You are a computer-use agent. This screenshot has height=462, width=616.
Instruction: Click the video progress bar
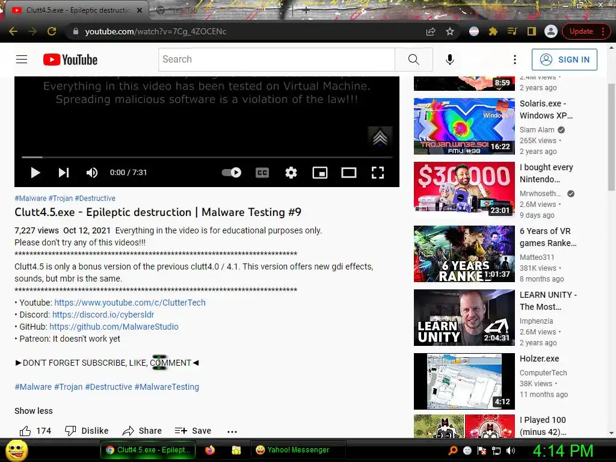(x=207, y=157)
